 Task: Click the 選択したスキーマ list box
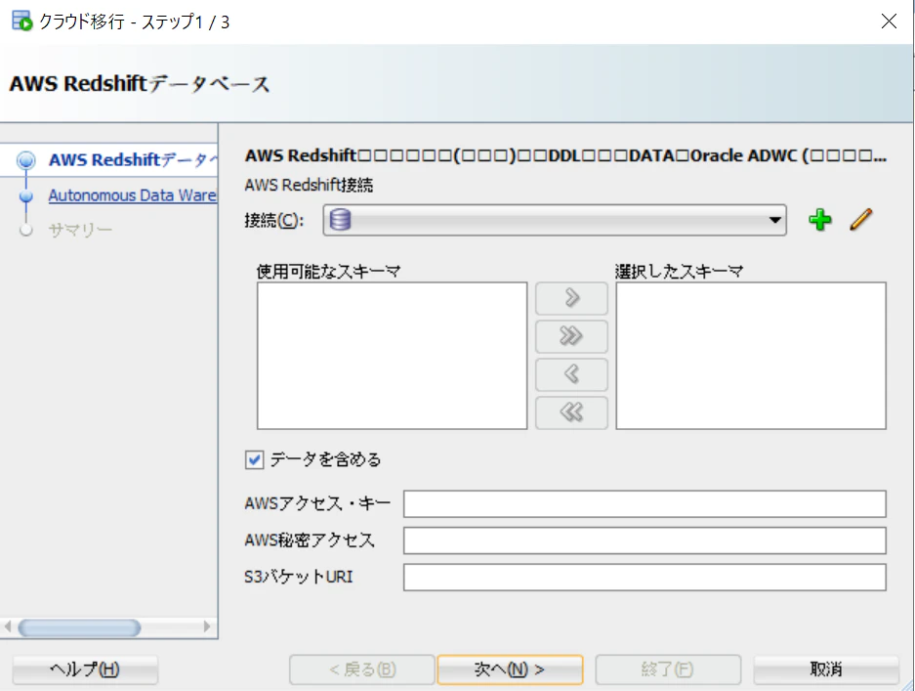pos(751,356)
